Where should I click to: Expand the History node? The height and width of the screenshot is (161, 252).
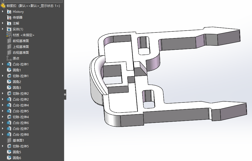click(x=3, y=11)
